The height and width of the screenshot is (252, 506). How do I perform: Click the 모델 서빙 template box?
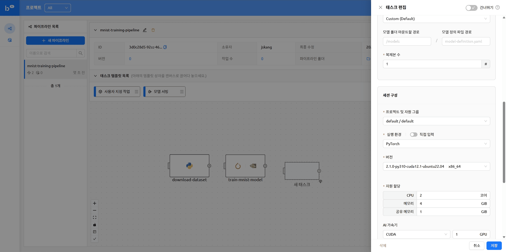click(164, 92)
